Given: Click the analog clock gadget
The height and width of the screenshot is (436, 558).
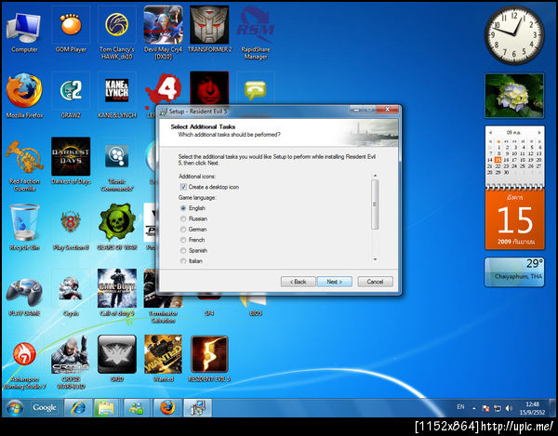Looking at the screenshot, I should coord(514,34).
